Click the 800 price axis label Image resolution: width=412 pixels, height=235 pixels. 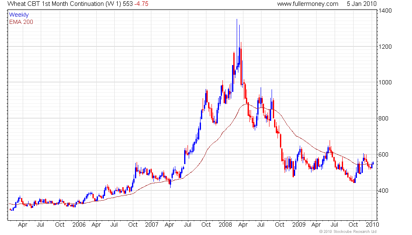coord(383,118)
